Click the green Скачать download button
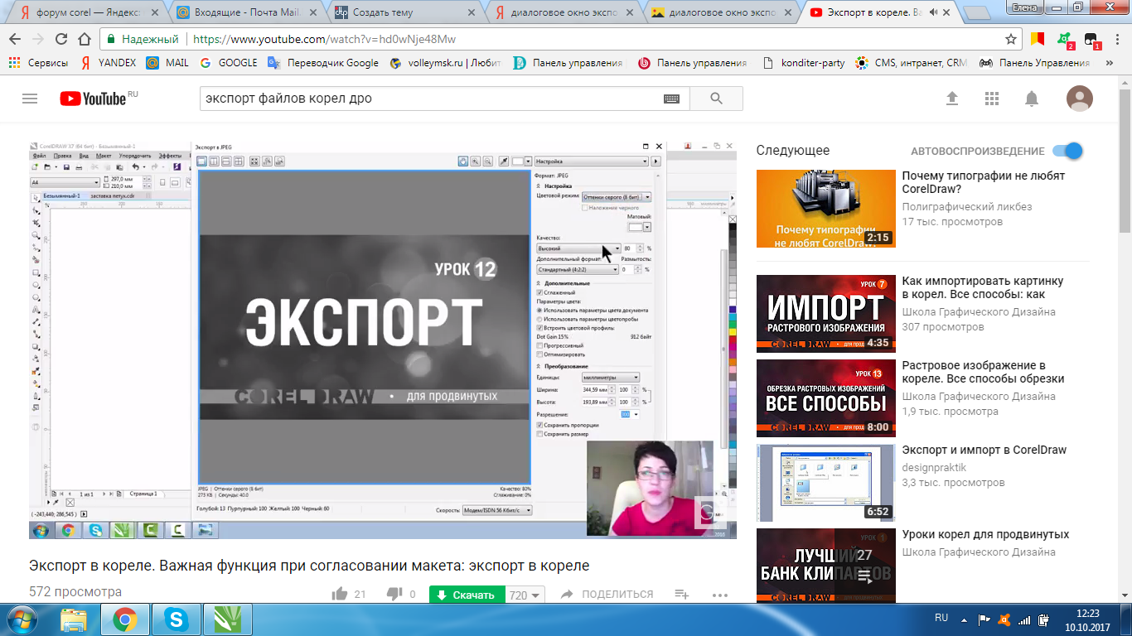This screenshot has width=1132, height=636. (466, 595)
